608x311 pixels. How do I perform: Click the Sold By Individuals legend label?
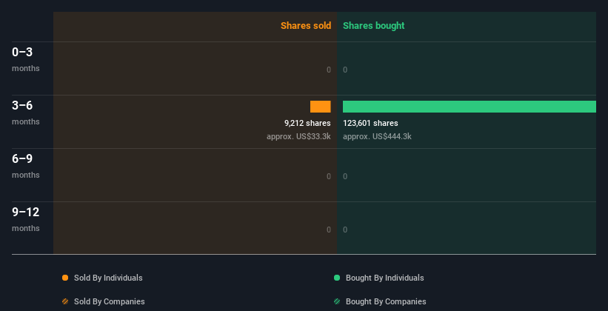click(108, 278)
